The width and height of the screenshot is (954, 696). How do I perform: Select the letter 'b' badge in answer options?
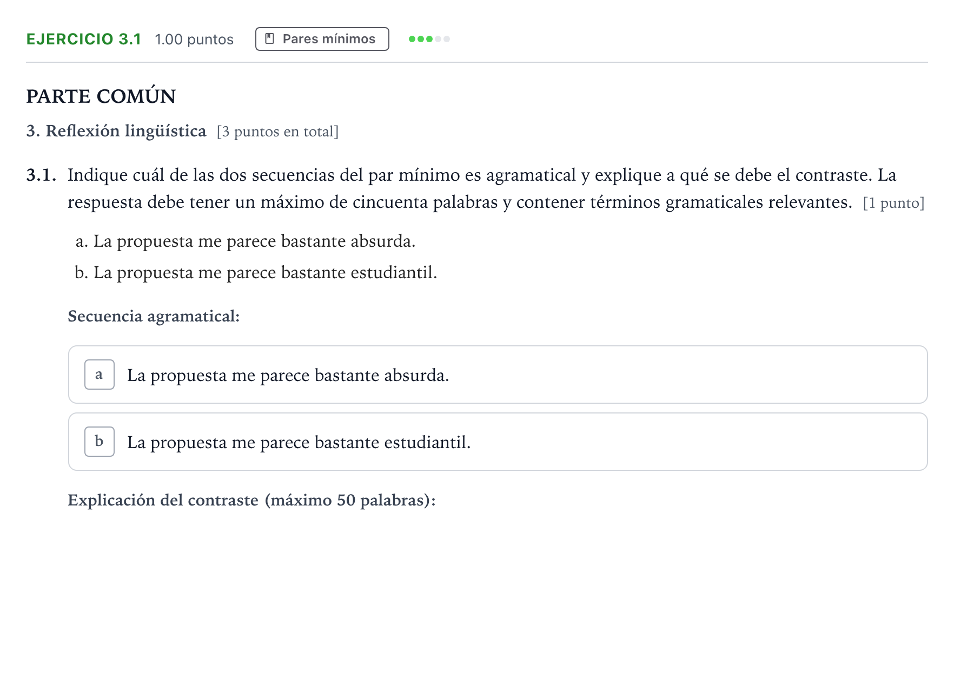tap(100, 442)
